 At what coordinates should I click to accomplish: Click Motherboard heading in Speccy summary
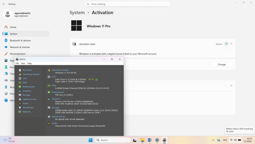tap(57, 92)
